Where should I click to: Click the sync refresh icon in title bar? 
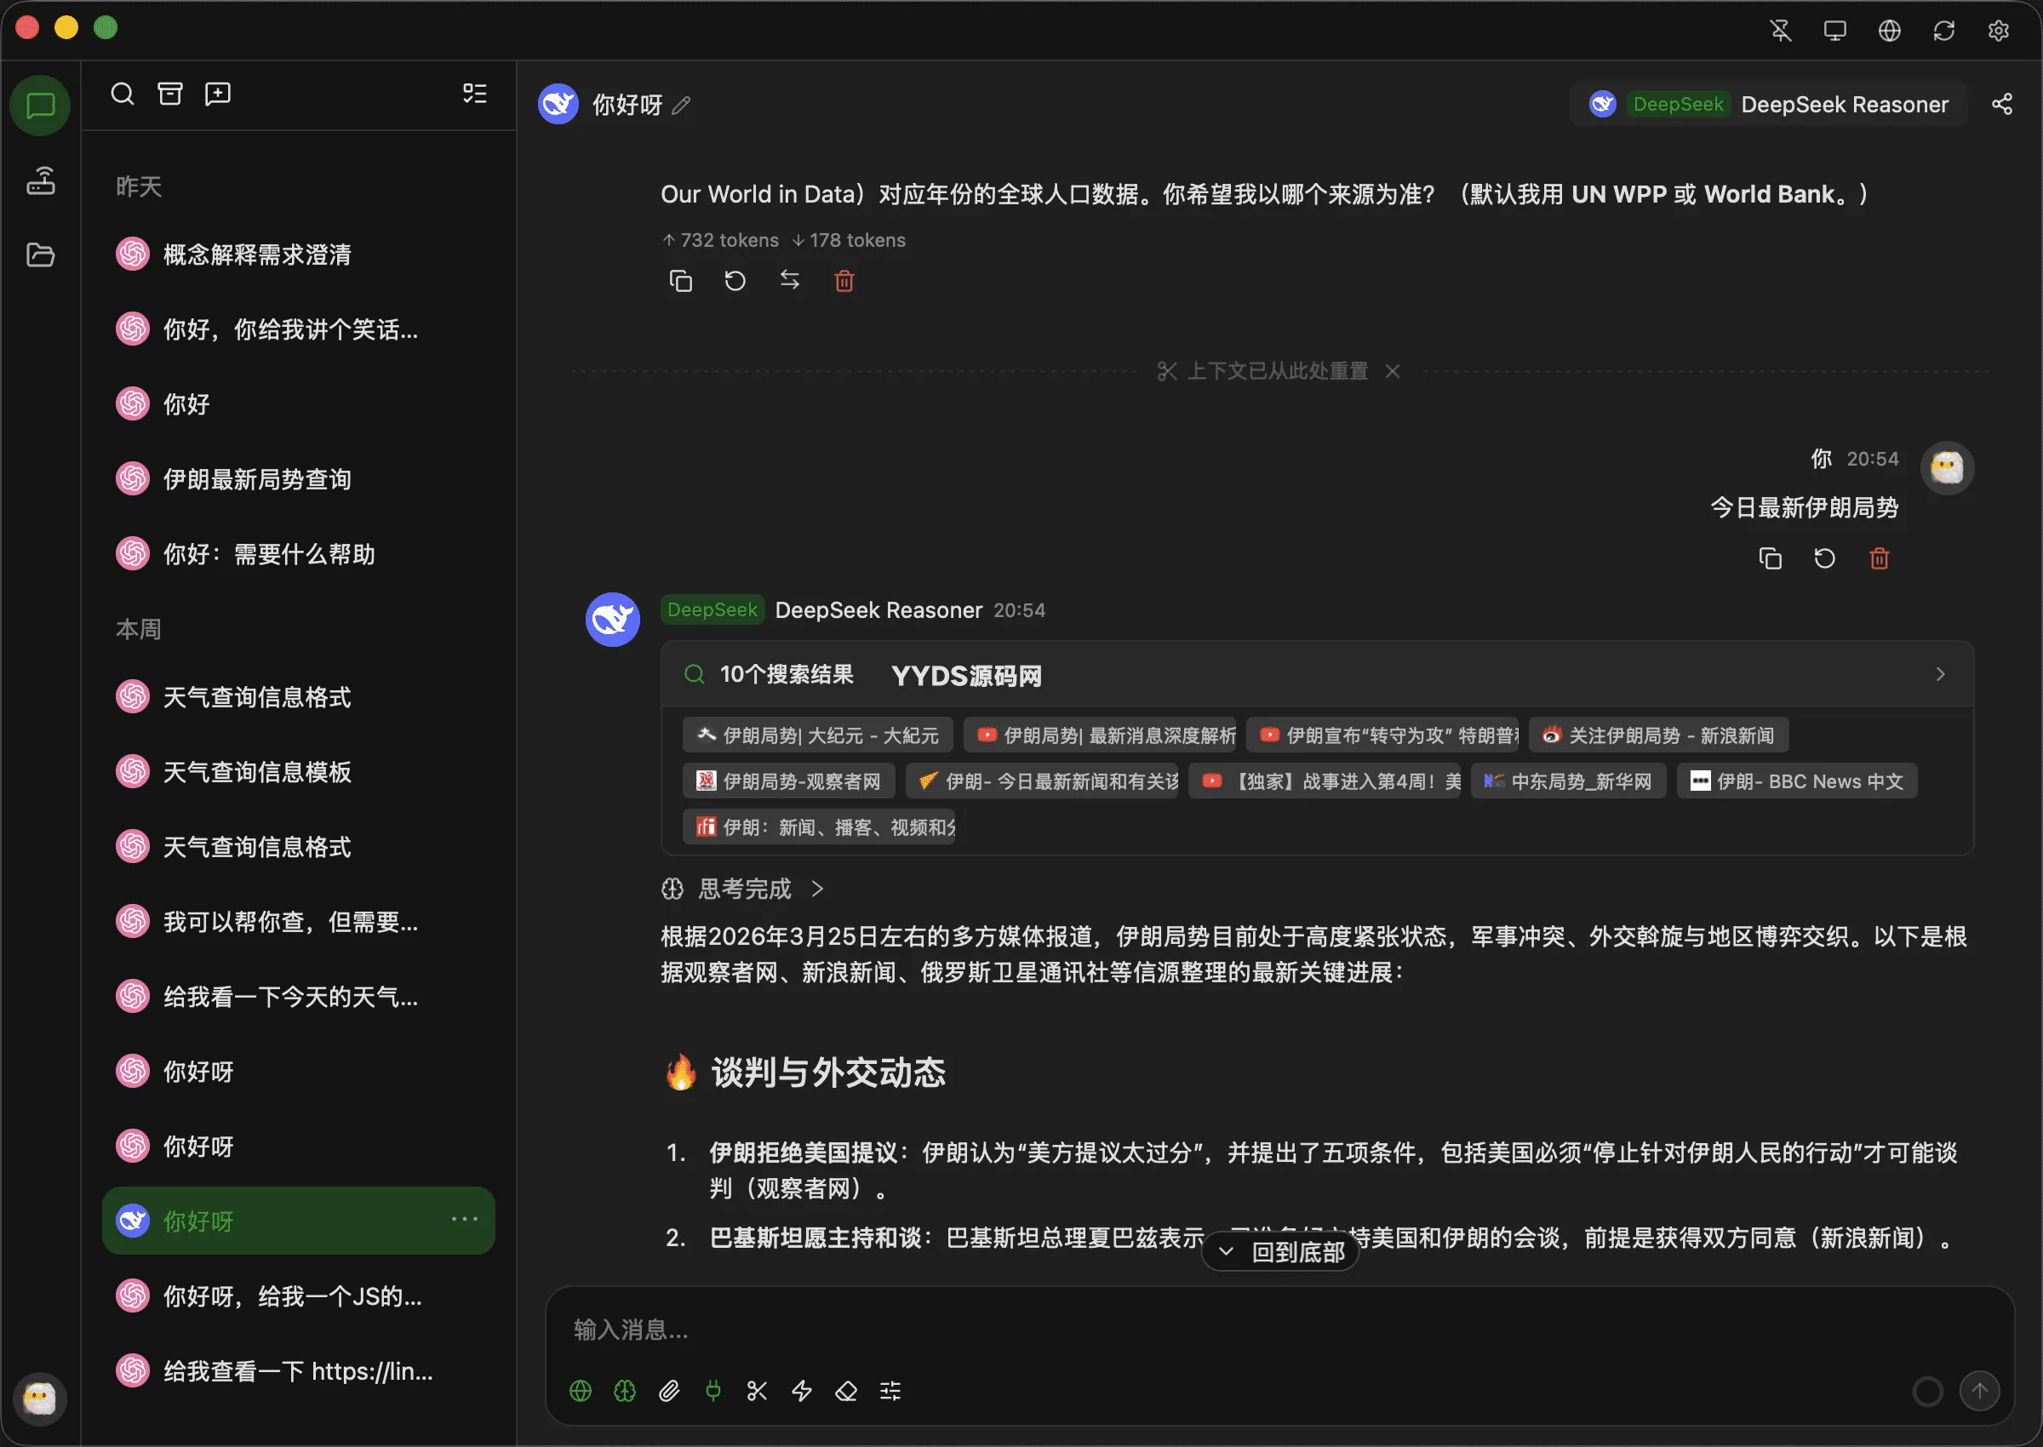(x=1944, y=31)
